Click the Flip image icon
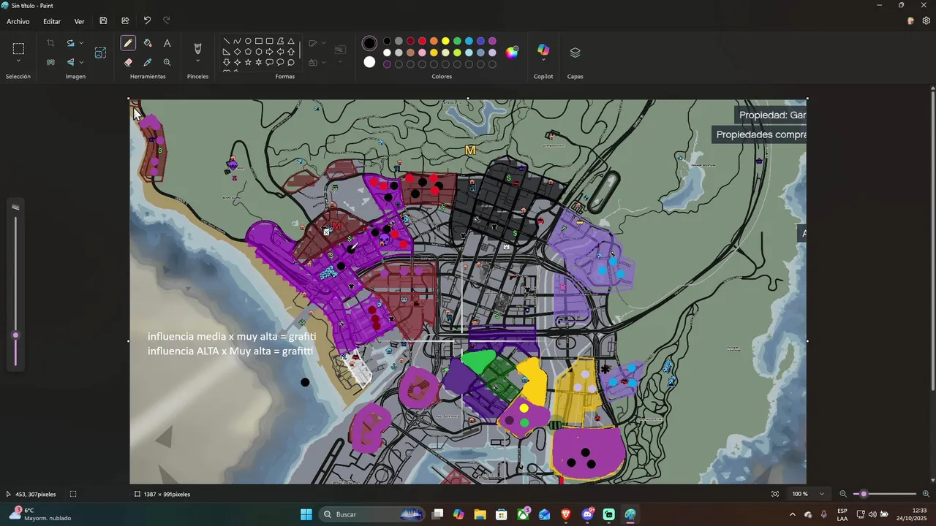 click(x=70, y=63)
